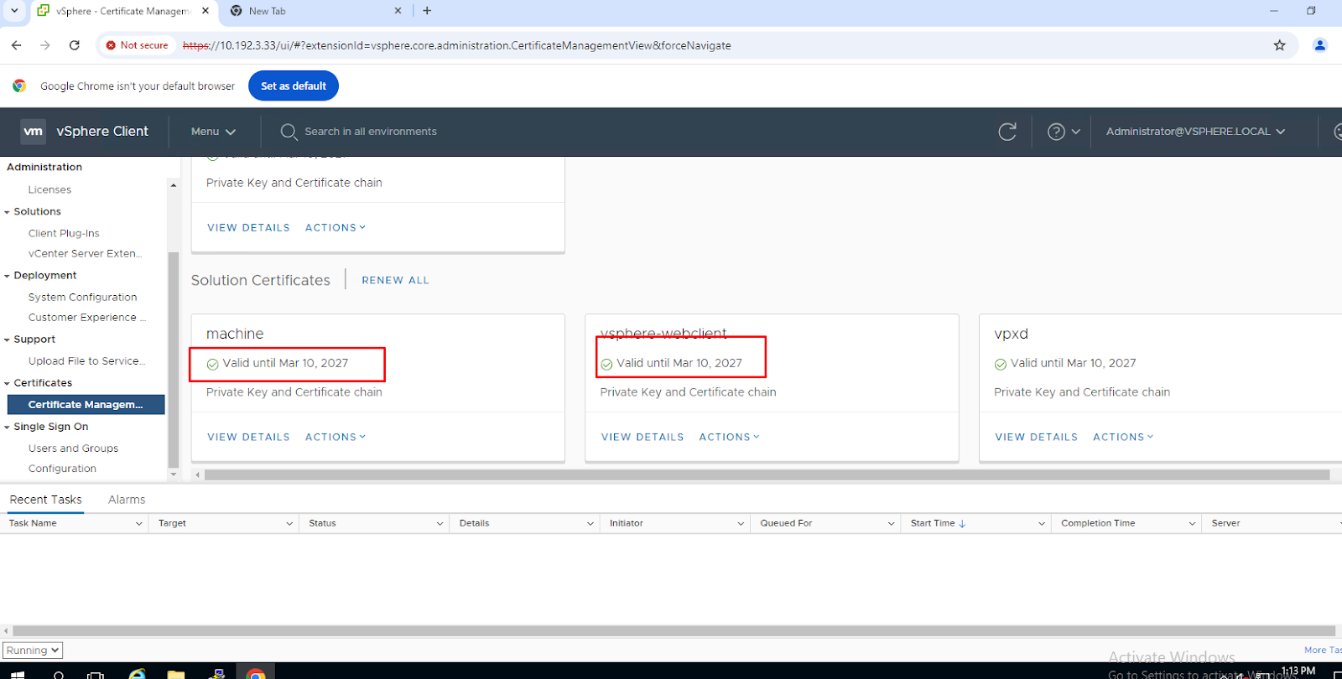The width and height of the screenshot is (1342, 679).
Task: Open Upload File to Service item
Action: click(x=86, y=360)
